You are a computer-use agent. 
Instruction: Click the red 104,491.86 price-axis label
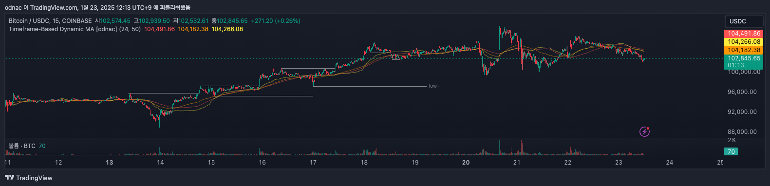tap(744, 34)
